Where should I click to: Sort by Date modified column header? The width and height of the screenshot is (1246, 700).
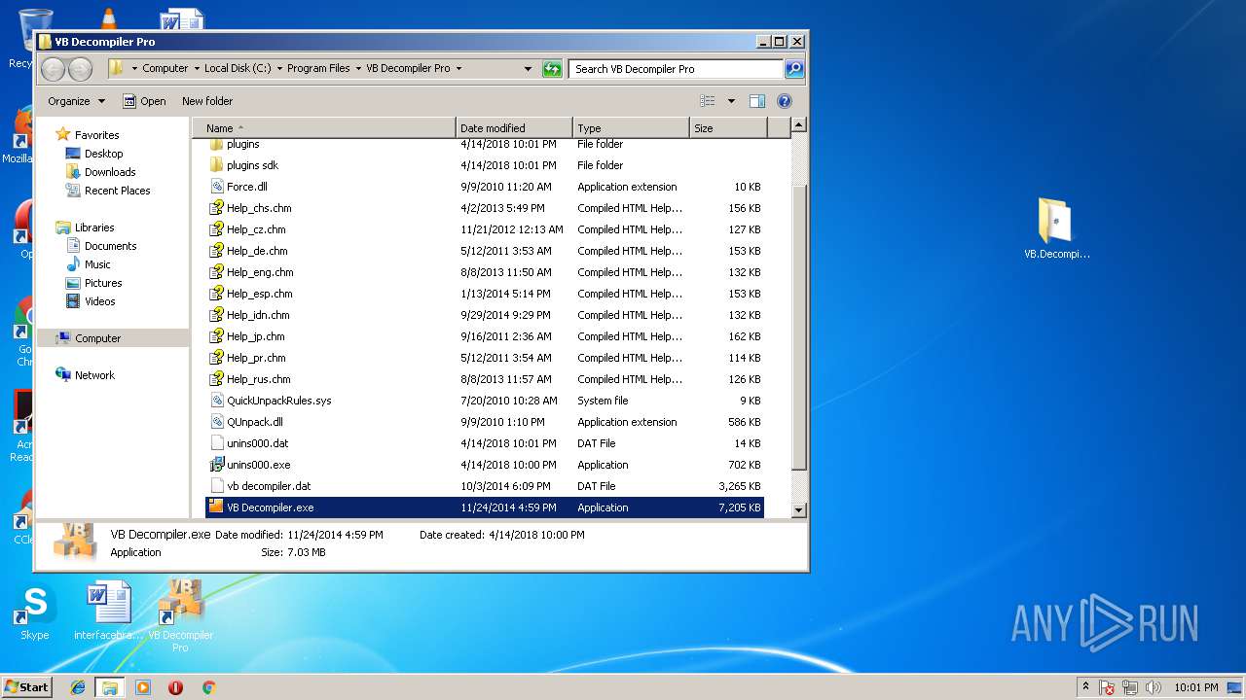(514, 128)
